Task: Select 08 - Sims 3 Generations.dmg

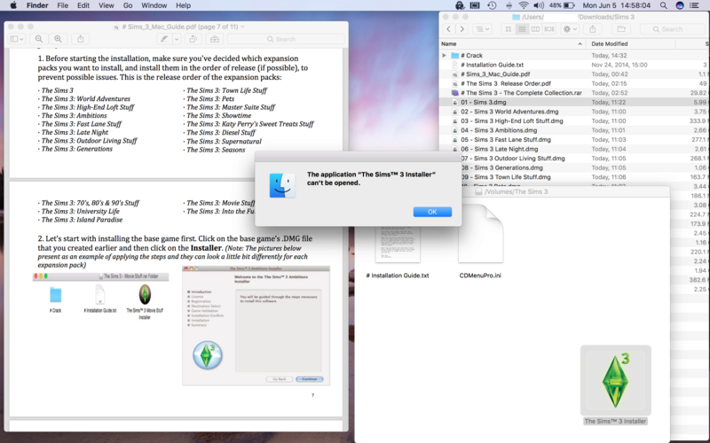Action: point(586,167)
